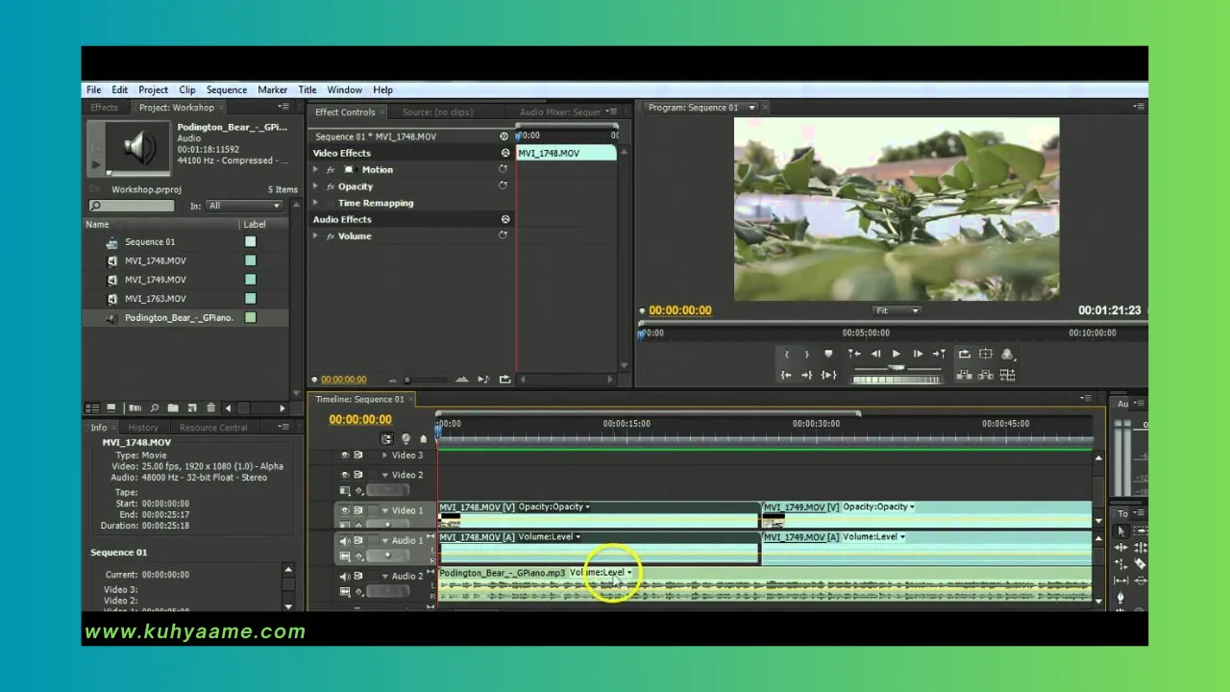Viewport: 1230px width, 692px height.
Task: Click Go to Next Edit Point button
Action: (939, 354)
